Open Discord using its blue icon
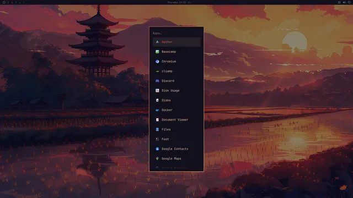 [157, 81]
